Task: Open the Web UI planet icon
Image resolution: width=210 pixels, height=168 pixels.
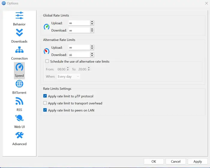Action: click(19, 118)
